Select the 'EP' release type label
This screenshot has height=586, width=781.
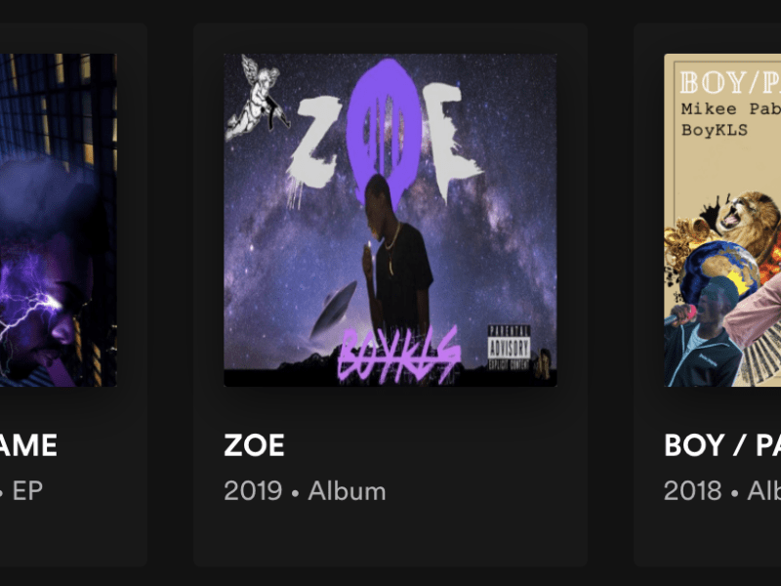(27, 491)
